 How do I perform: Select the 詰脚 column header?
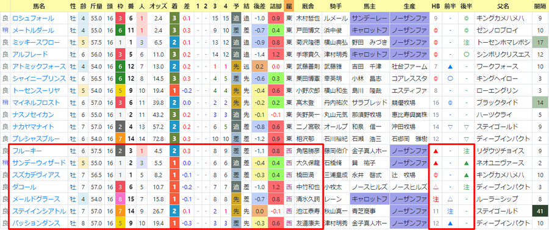(x=275, y=6)
